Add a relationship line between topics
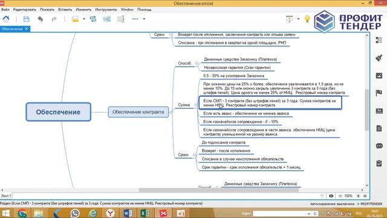 pos(93,19)
